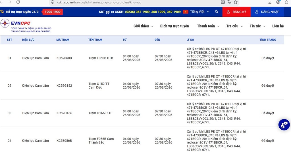This screenshot has width=291, height=152.
Task: Open browser downloads icon
Action: tap(270, 2)
